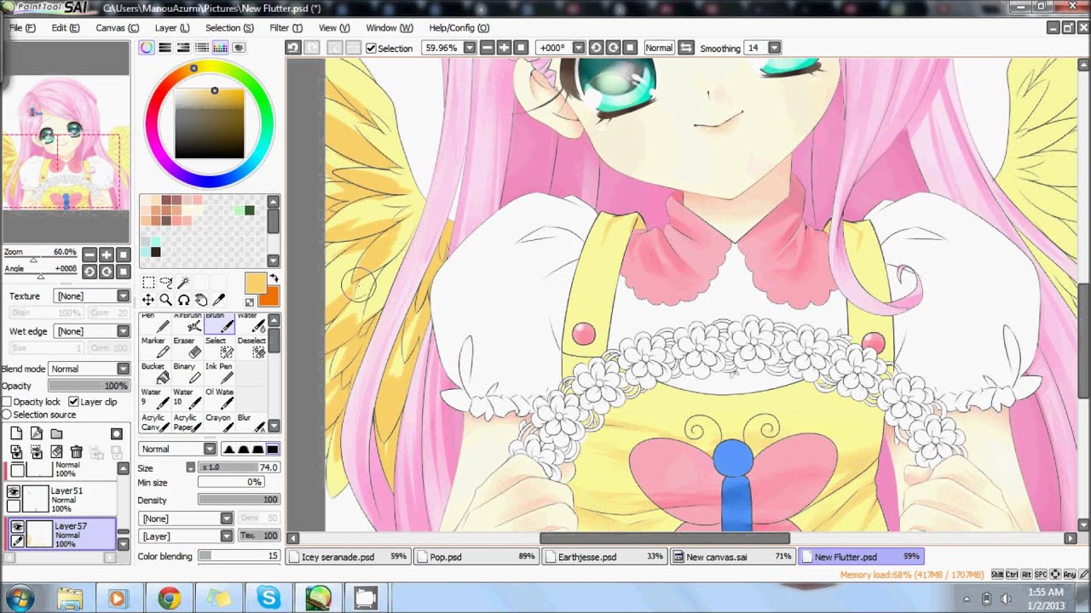Choose the Binary pen tool
1091x613 pixels.
pos(188,373)
